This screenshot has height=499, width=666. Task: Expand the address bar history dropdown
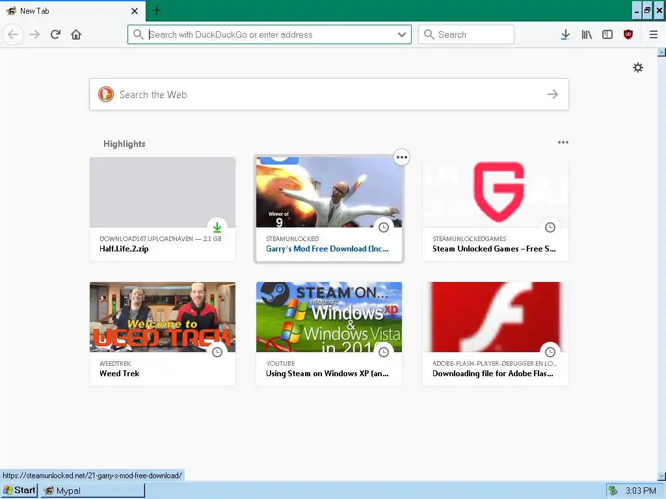[x=402, y=34]
